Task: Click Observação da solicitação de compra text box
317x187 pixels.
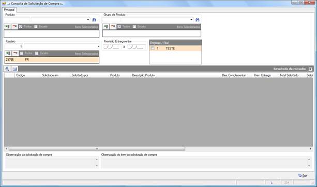Action: (50, 163)
